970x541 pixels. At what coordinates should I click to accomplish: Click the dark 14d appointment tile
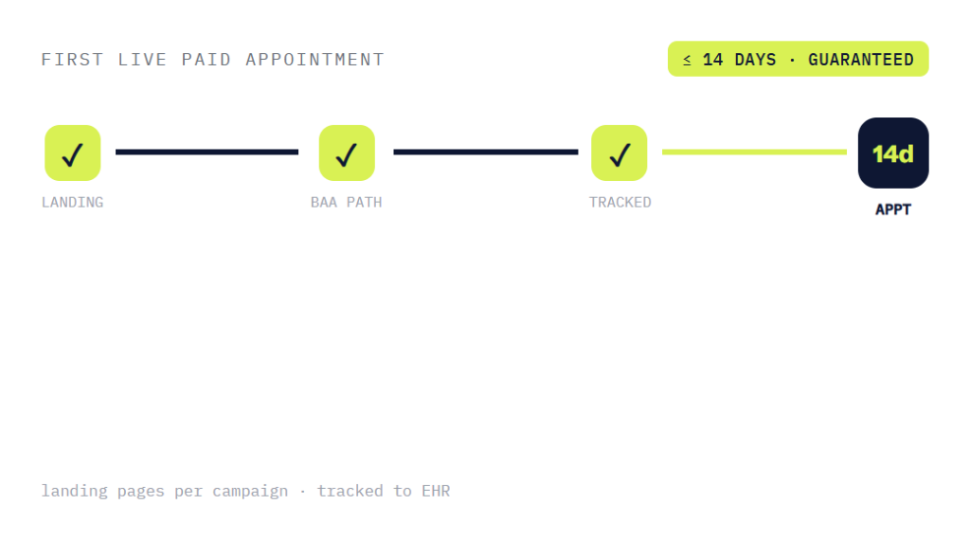(892, 153)
